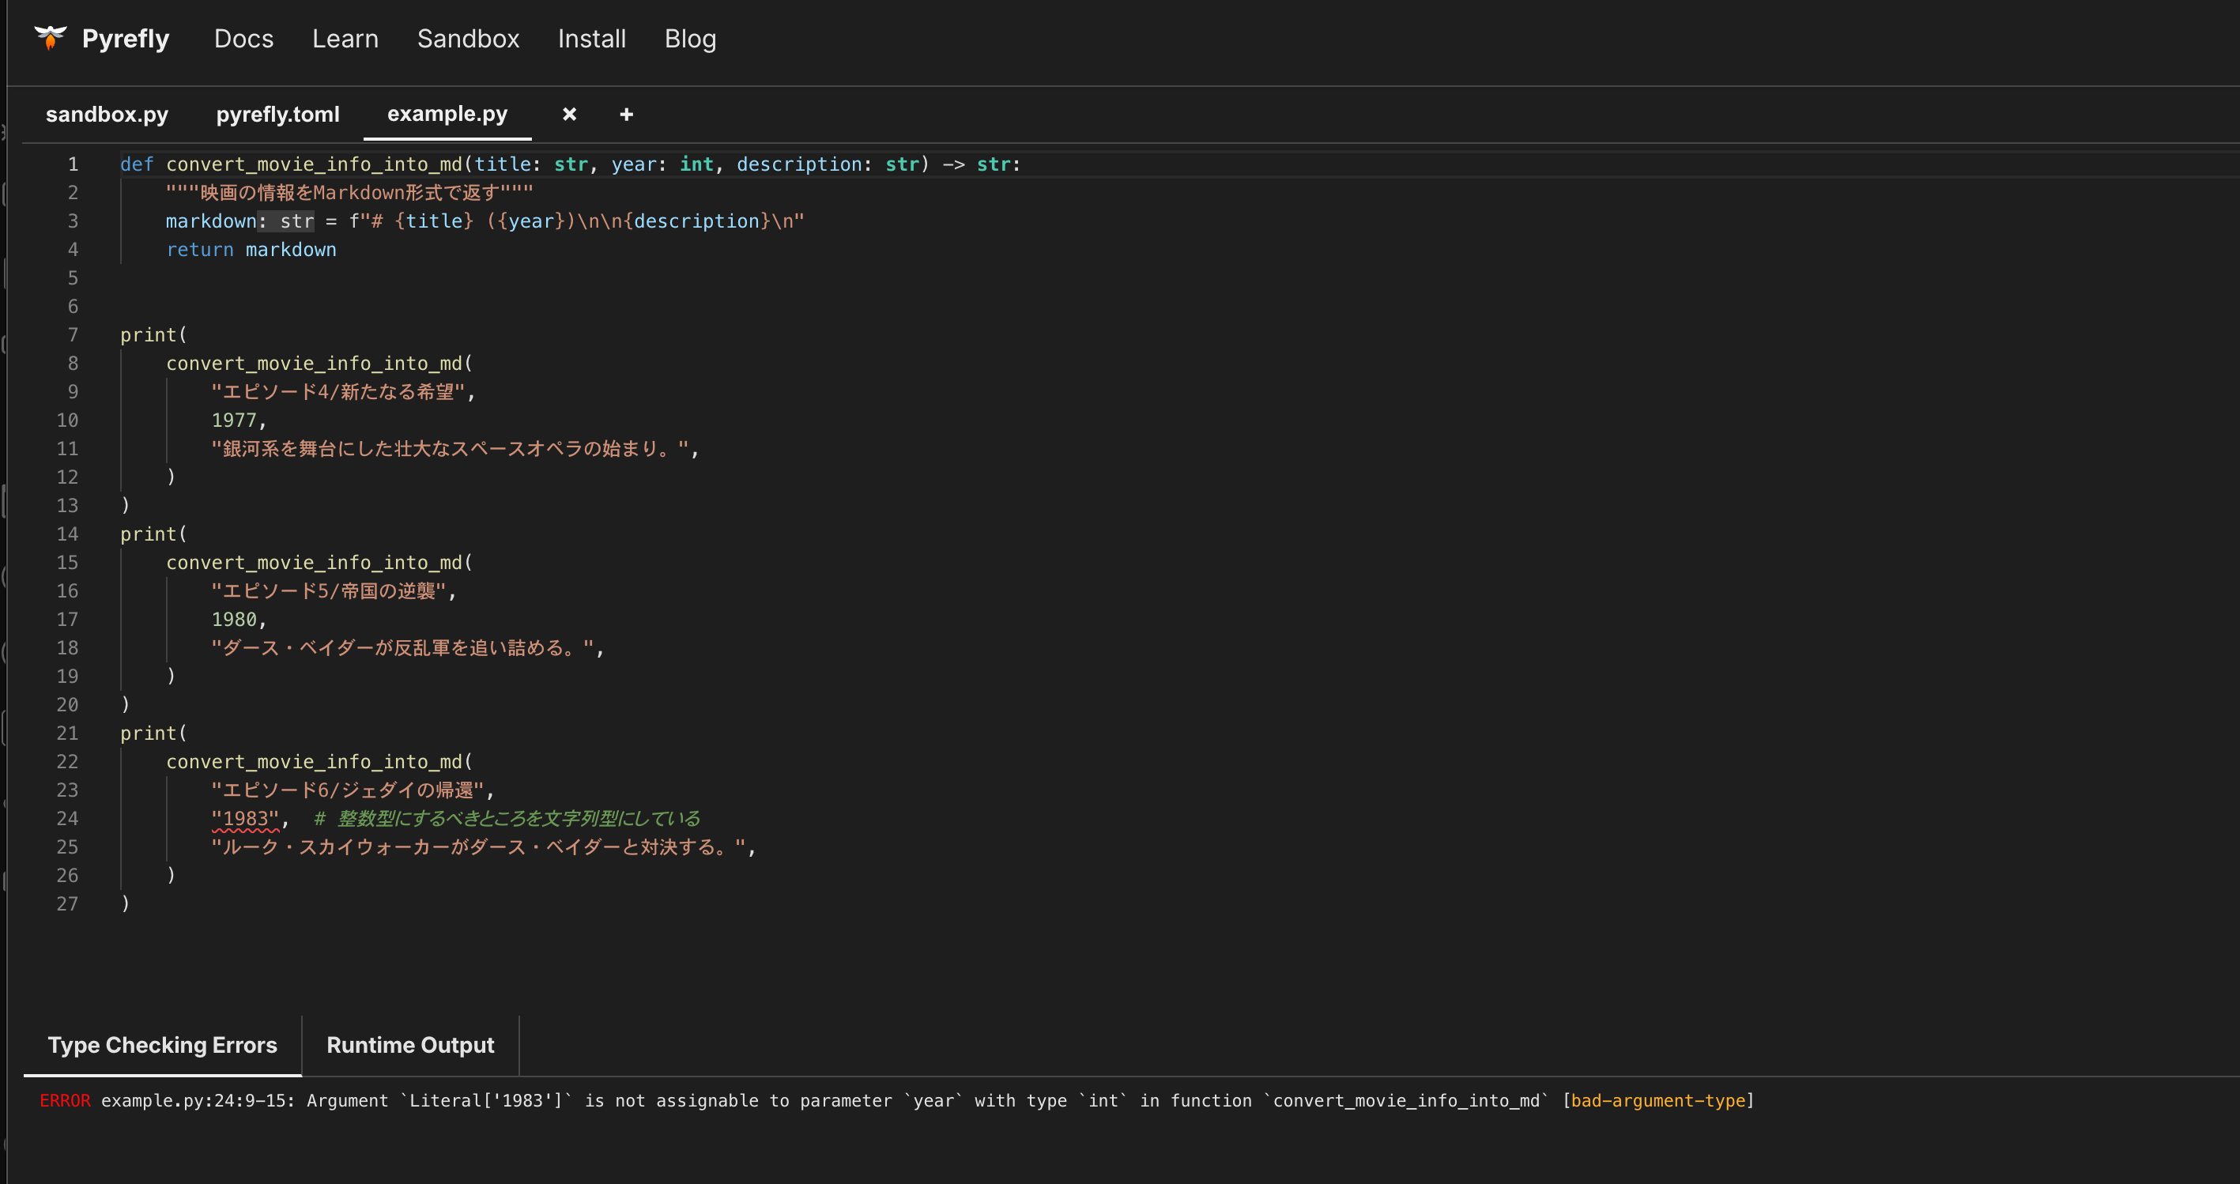Click the markdown str inlay type hint

(x=287, y=221)
